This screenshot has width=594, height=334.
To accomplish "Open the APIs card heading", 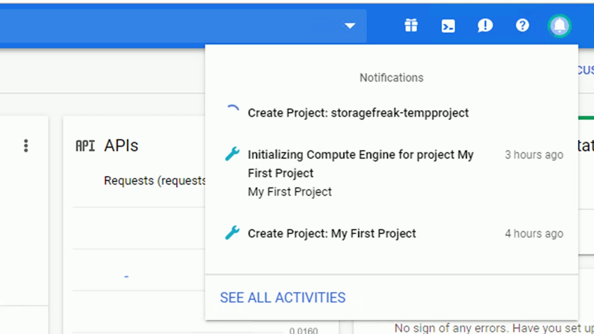I will point(121,146).
